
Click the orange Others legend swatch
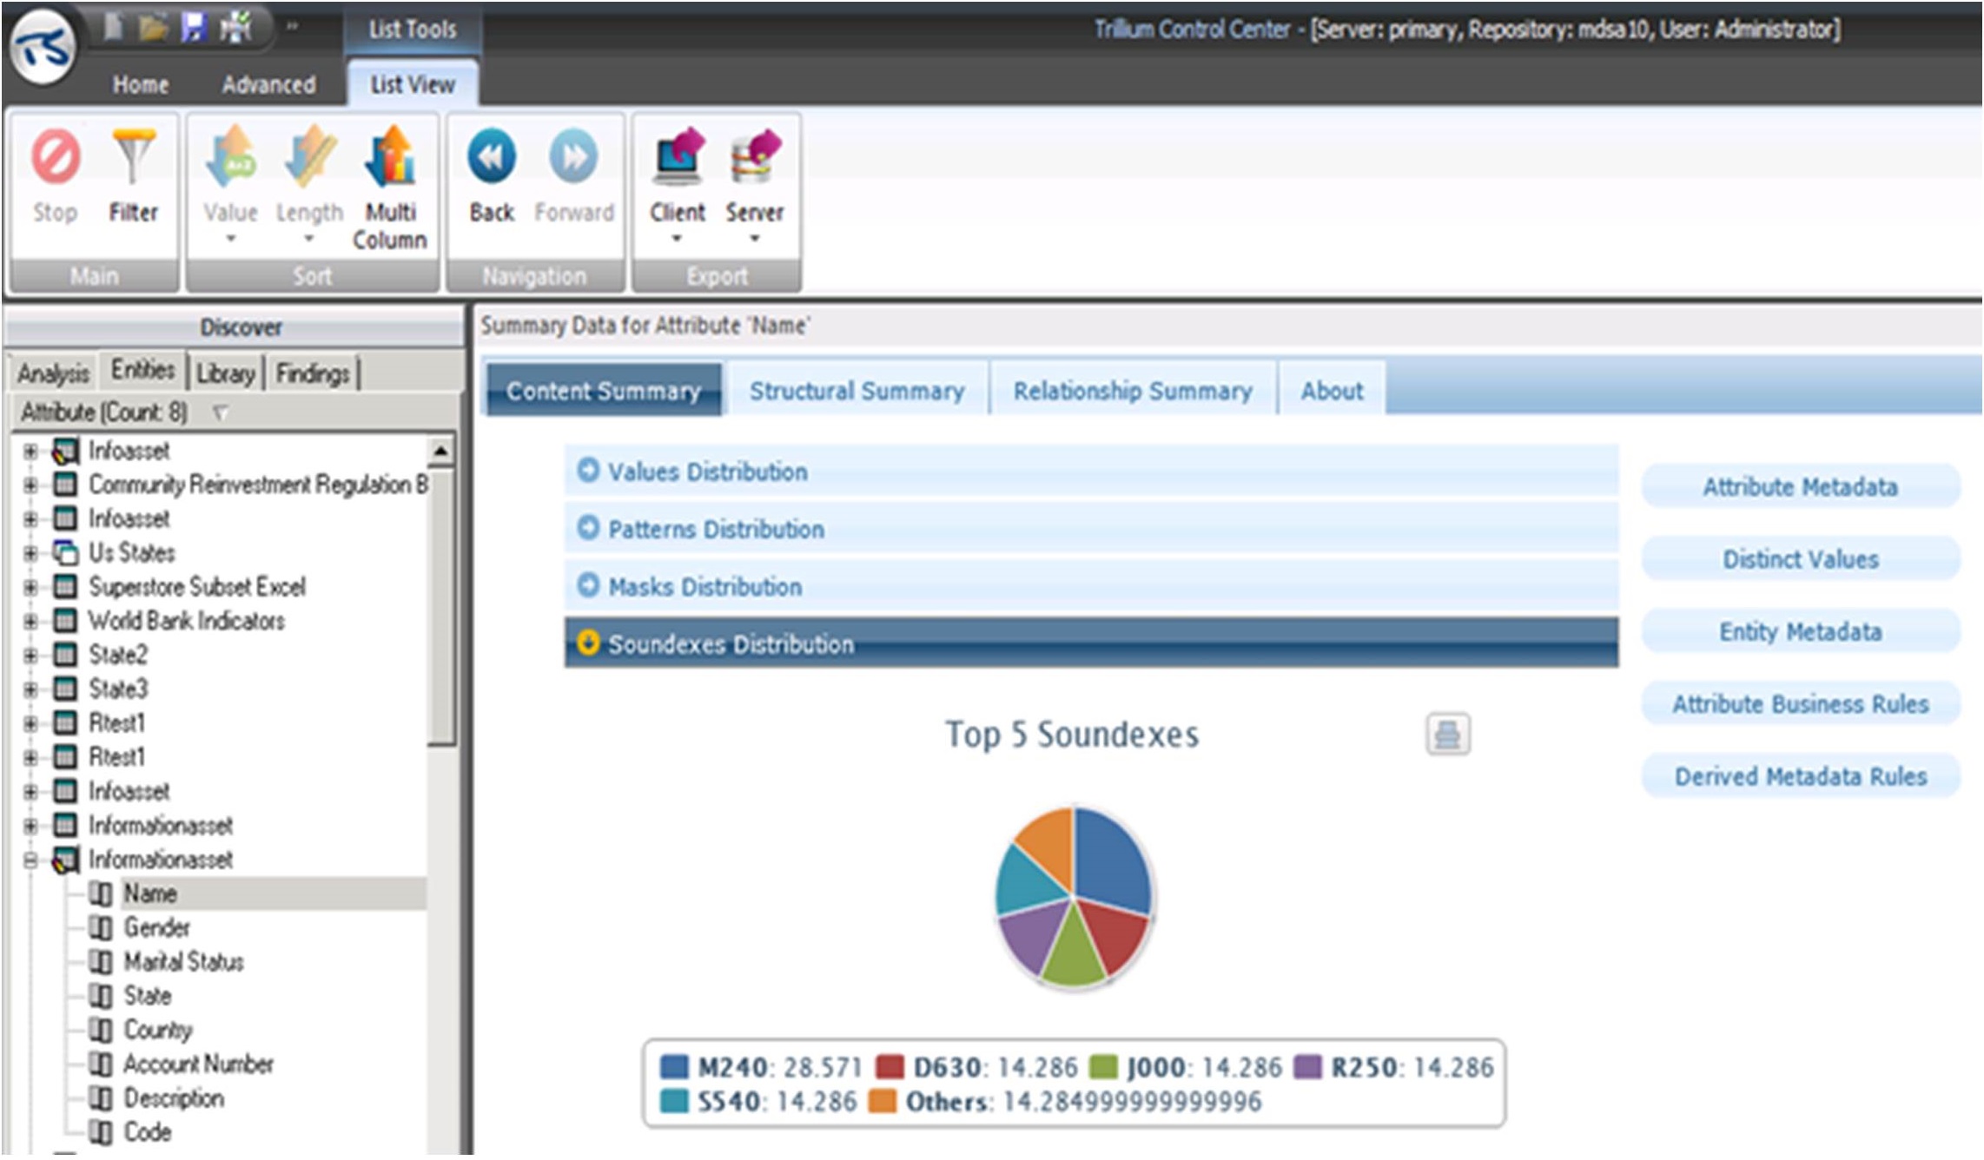coord(883,1101)
